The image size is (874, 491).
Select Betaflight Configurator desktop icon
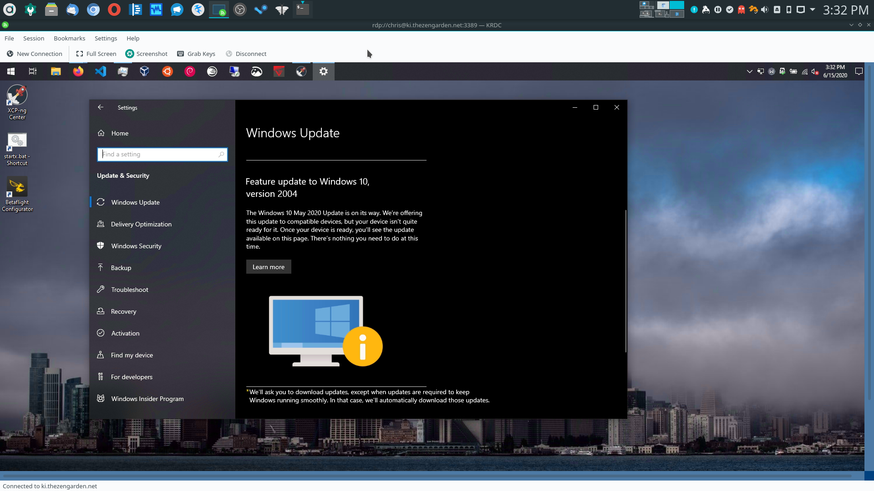tap(17, 195)
